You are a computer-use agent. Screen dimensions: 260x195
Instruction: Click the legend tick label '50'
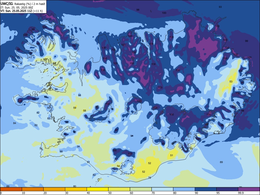[x=110, y=193]
